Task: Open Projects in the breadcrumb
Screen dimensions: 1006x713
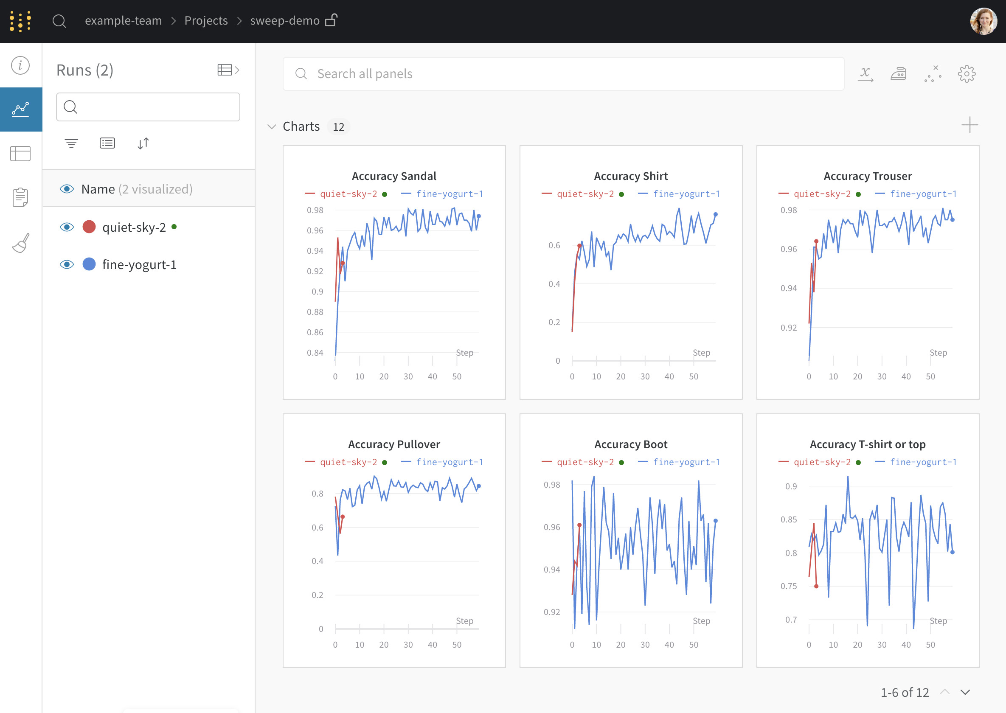Action: point(206,21)
